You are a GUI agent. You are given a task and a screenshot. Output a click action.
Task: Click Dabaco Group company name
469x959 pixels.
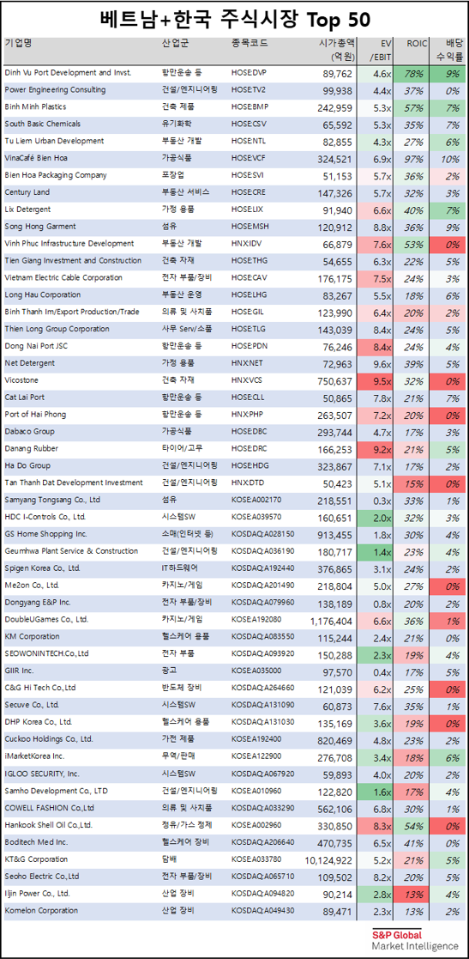coord(30,432)
